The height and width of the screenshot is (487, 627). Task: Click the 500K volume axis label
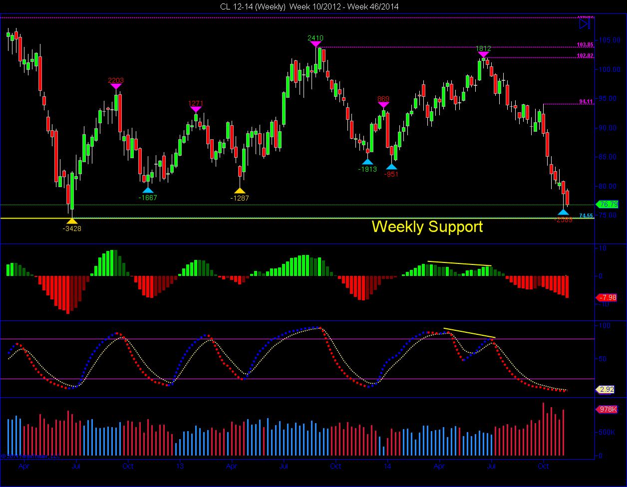607,433
